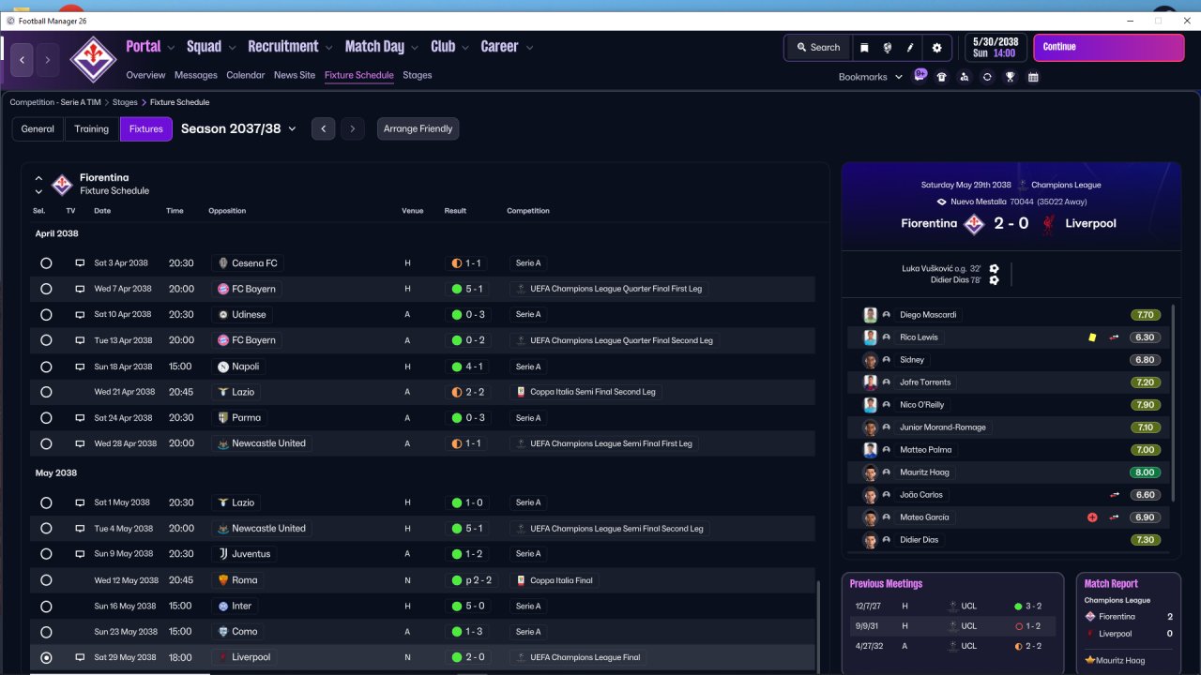This screenshot has height=675, width=1201.
Task: Switch to the Messages tab
Action: 196,75
